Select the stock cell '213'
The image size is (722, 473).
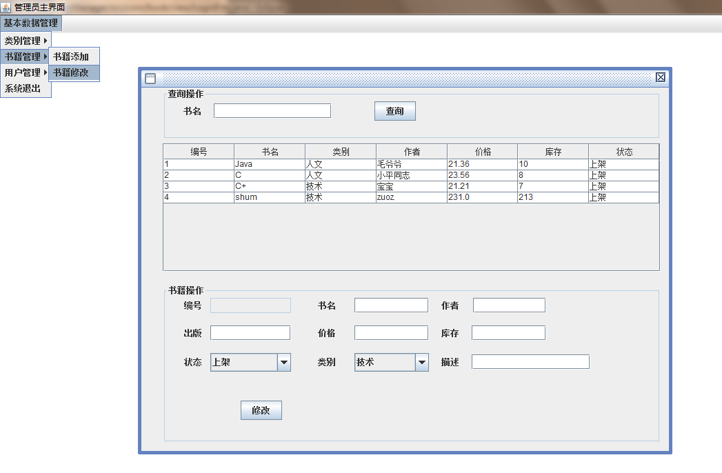[x=553, y=198]
